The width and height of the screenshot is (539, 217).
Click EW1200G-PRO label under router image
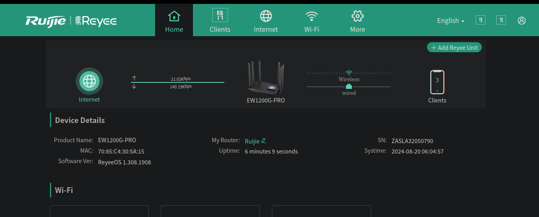pos(266,100)
